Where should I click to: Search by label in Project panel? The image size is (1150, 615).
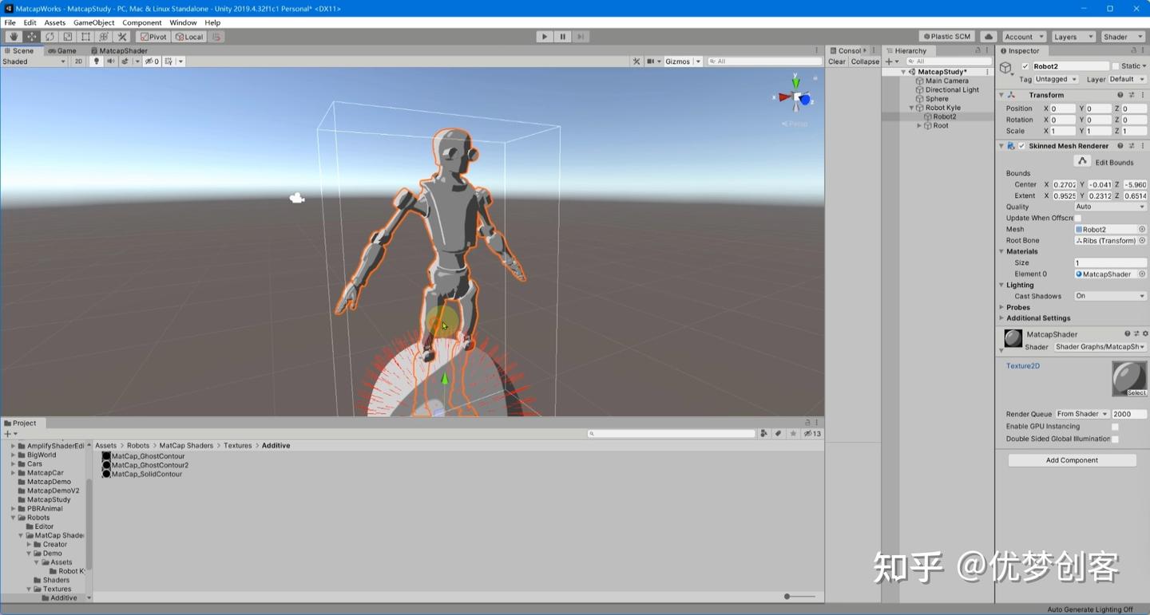pyautogui.click(x=779, y=434)
